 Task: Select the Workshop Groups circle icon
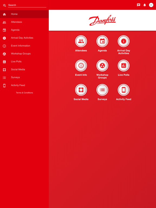[x=102, y=65]
